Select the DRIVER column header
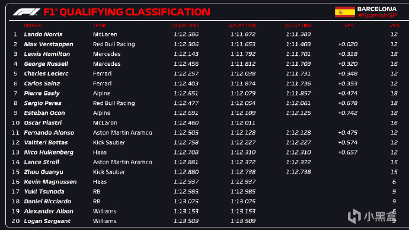Image resolution: width=409 pixels, height=230 pixels. point(33,25)
